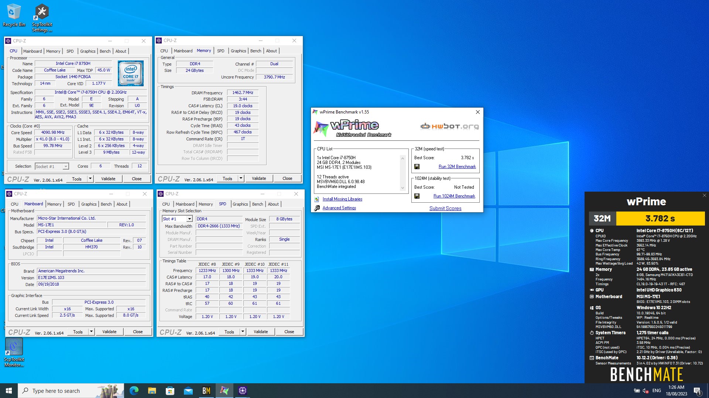Expand Tools dropdown arrow in Mainboard tab window
Viewport: 709px width, 398px height.
coord(91,332)
